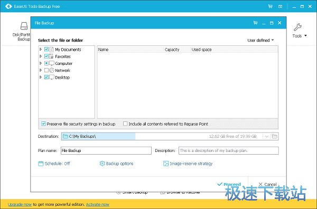
Task: Uncheck the Desktop checkbox
Action: [46, 77]
